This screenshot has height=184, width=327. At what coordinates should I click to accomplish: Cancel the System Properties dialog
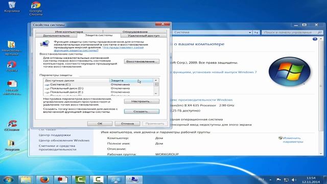coord(127,124)
